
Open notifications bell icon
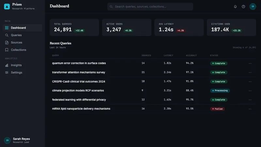click(x=235, y=7)
